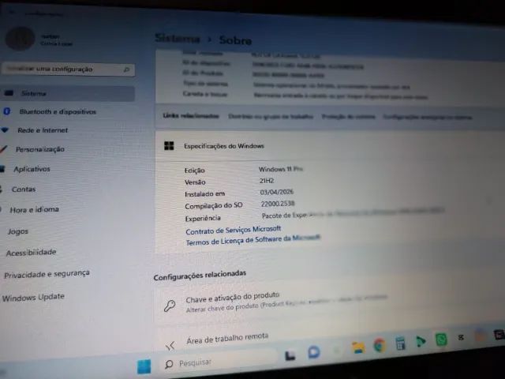This screenshot has height=379, width=505.
Task: Select the install date 03/04/2026
Action: tap(277, 192)
